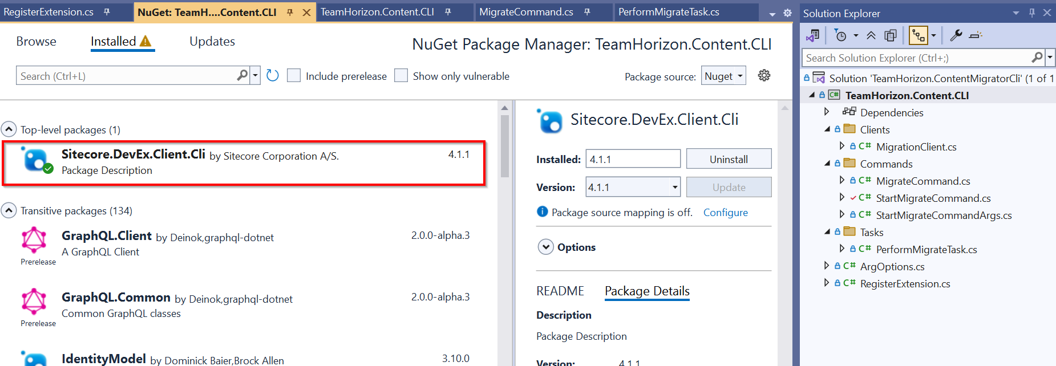Image resolution: width=1056 pixels, height=366 pixels.
Task: Switch views using the Solution Explorer icon
Action: point(812,36)
